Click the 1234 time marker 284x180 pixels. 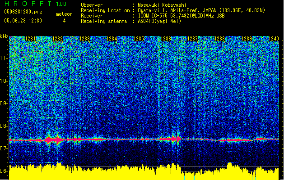pos(112,39)
